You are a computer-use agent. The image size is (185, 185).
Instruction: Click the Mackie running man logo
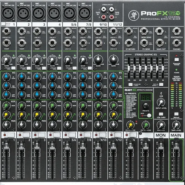134,15
